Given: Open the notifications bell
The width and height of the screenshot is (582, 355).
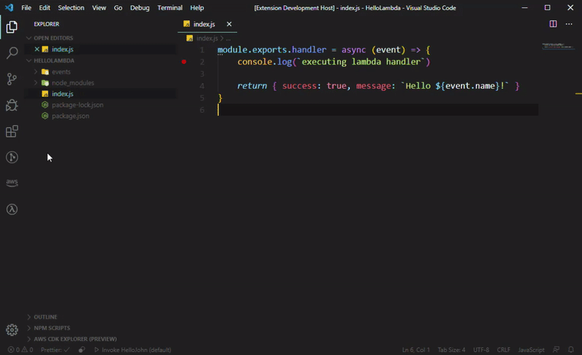Looking at the screenshot, I should point(571,350).
